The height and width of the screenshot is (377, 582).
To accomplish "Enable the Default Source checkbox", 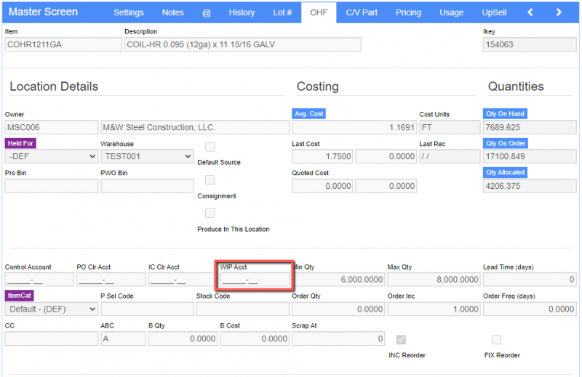I will [x=210, y=147].
